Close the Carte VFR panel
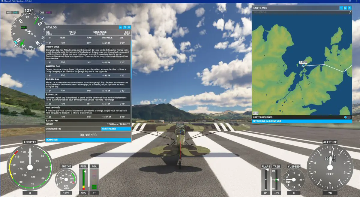 point(349,8)
